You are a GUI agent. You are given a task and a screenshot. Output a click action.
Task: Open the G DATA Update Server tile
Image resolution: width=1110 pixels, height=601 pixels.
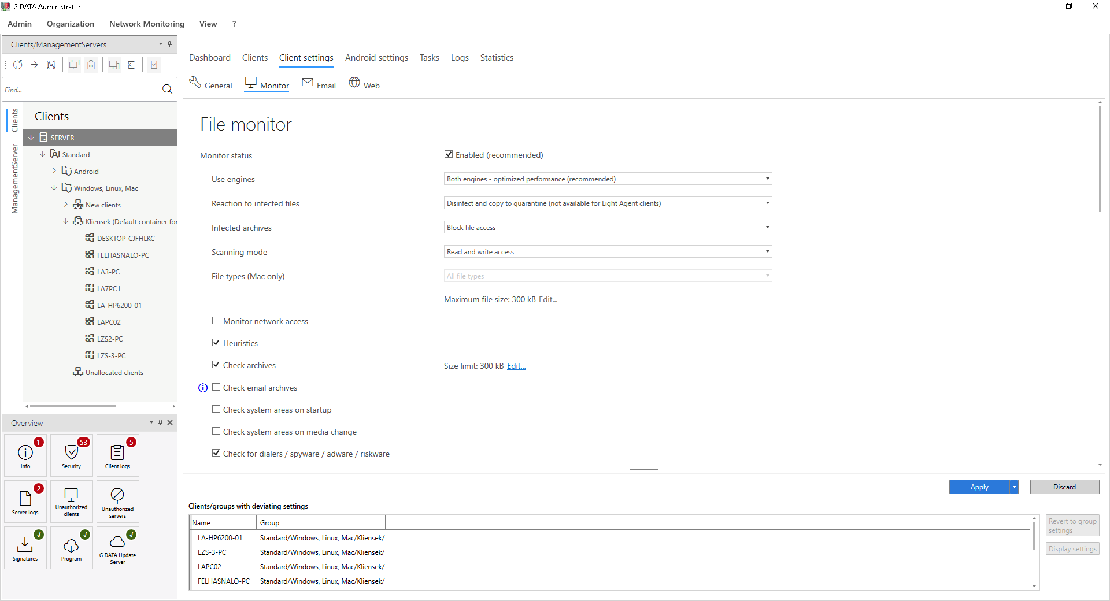tap(118, 548)
